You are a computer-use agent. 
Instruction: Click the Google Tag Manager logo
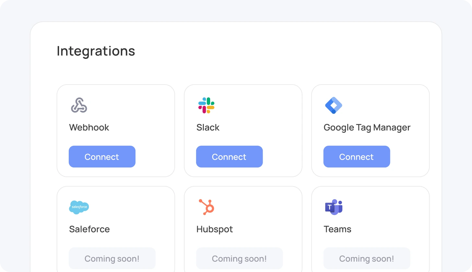coord(334,105)
